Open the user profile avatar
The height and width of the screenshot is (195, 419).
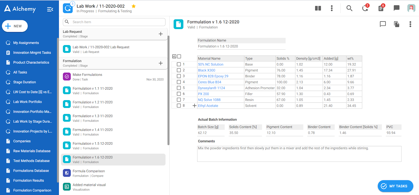(x=411, y=8)
